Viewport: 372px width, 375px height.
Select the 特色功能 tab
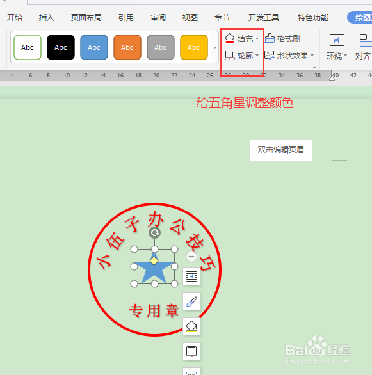point(313,18)
